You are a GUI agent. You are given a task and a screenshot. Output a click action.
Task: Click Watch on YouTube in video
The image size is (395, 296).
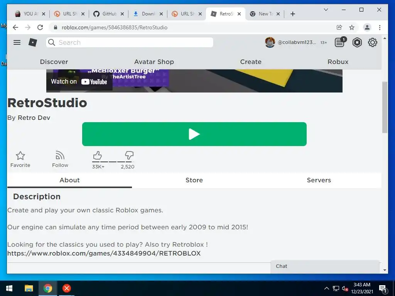(79, 82)
